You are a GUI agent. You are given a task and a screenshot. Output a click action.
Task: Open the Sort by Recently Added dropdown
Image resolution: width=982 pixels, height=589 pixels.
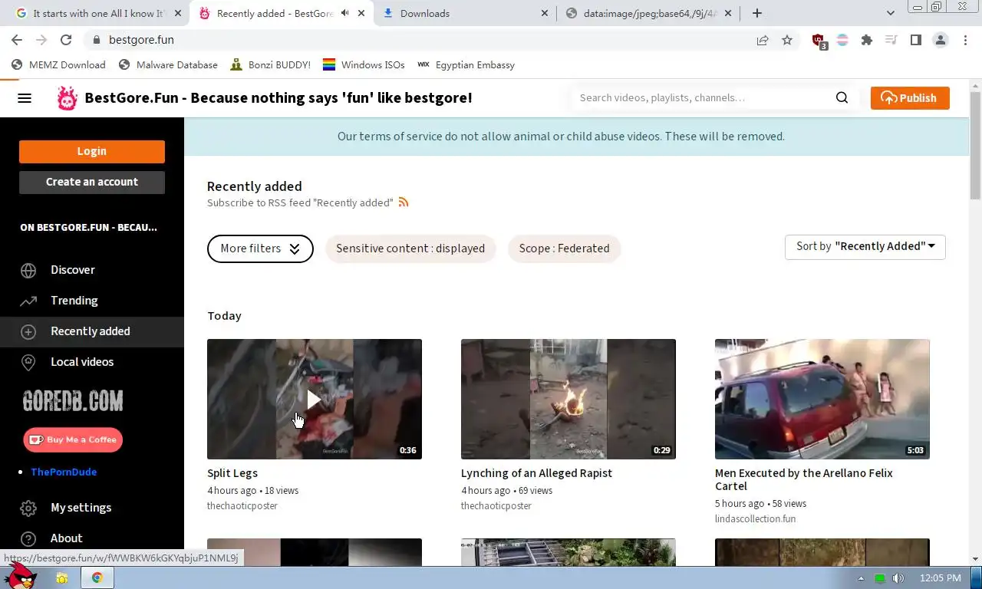coord(865,247)
